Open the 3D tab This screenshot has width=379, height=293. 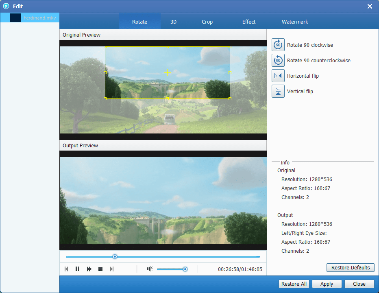173,22
